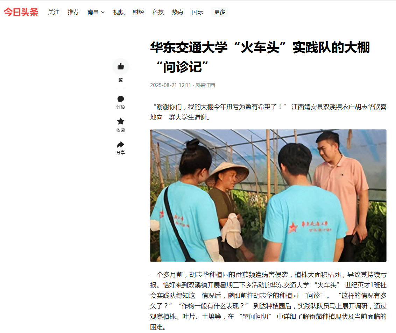Expand the 南昌 city dropdown
Screen dimensions: 396x333
tap(96, 12)
